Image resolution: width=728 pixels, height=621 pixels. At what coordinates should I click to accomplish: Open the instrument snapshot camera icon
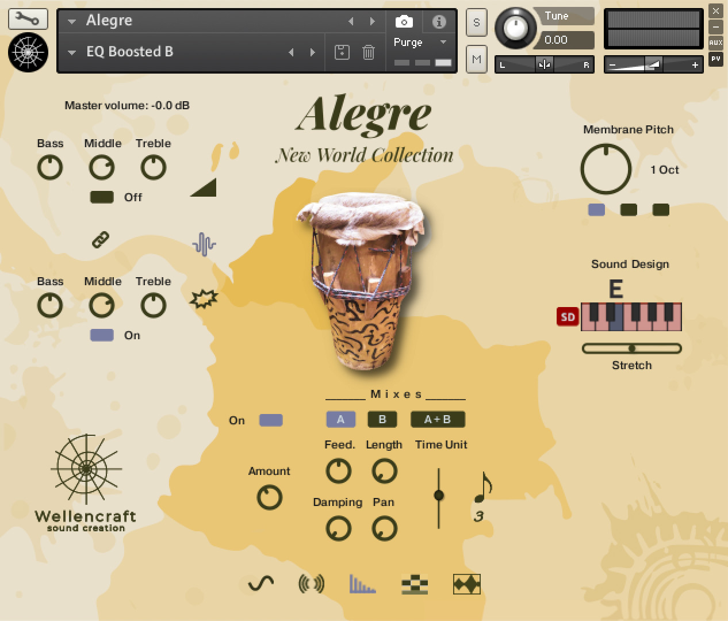pos(403,21)
